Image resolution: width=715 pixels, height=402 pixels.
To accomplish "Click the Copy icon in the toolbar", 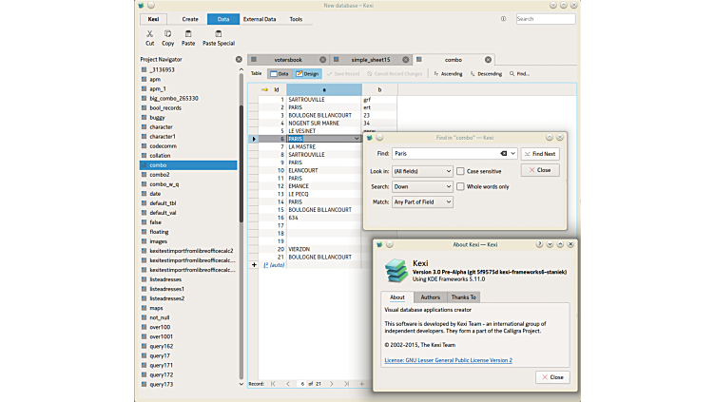I will 167,34.
